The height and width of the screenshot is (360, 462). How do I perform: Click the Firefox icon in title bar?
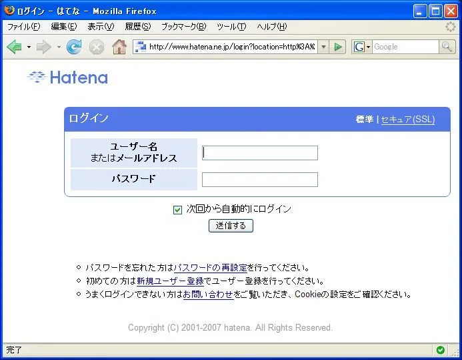point(9,11)
